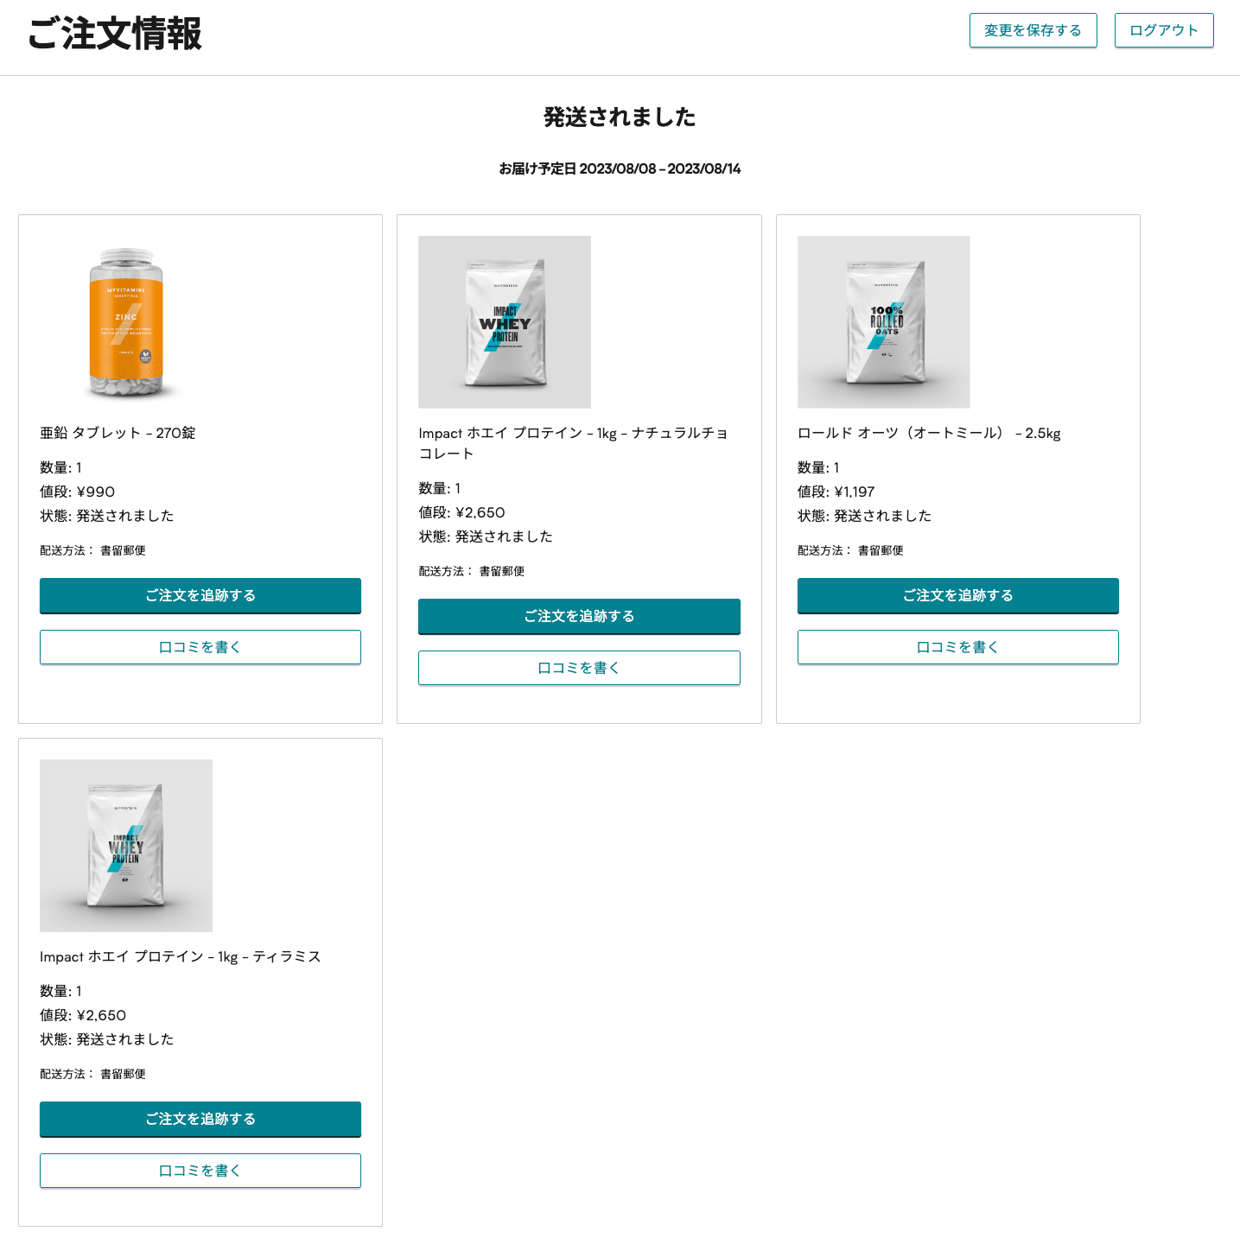Open the zinc tablet bottle image

(x=126, y=322)
